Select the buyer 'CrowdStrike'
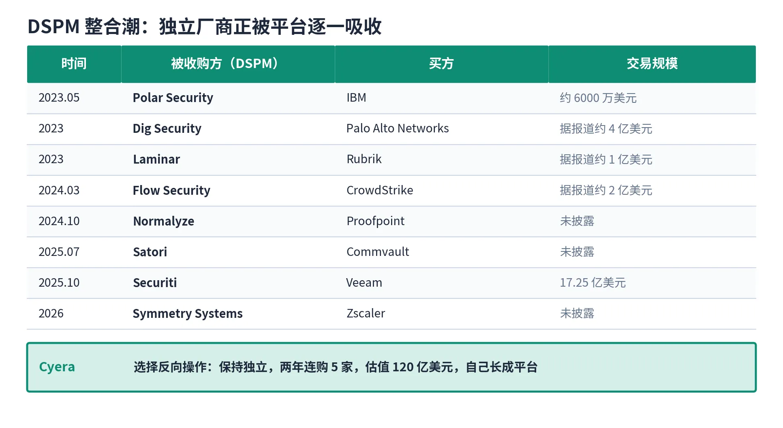The width and height of the screenshot is (783, 428). click(380, 190)
